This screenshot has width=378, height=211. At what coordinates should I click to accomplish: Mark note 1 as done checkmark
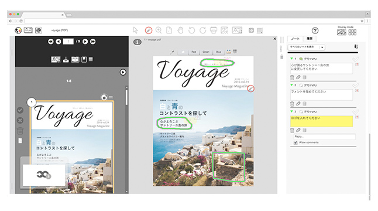click(x=355, y=59)
